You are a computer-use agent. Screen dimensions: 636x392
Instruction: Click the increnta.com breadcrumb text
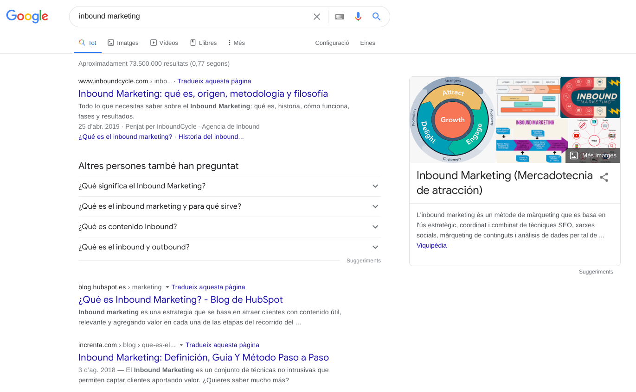click(x=97, y=345)
